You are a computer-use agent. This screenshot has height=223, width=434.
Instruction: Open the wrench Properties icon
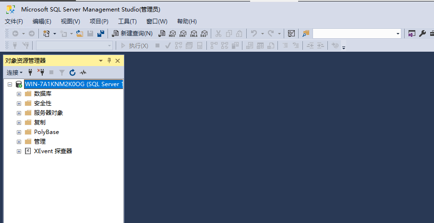click(x=422, y=33)
